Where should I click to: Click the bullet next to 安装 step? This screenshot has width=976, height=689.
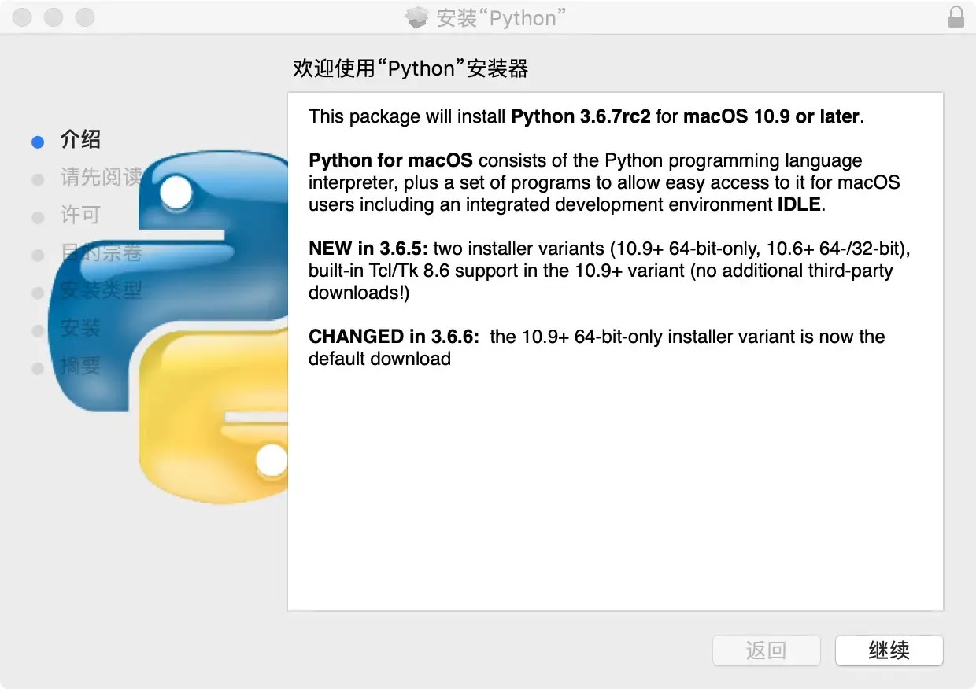pyautogui.click(x=37, y=330)
